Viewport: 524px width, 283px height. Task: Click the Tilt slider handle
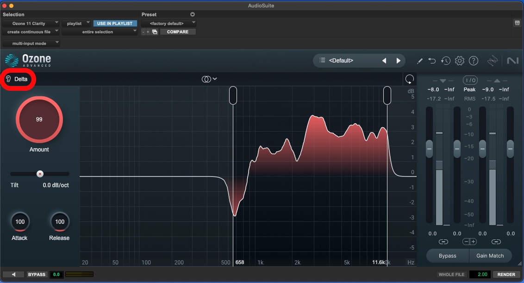tap(40, 174)
